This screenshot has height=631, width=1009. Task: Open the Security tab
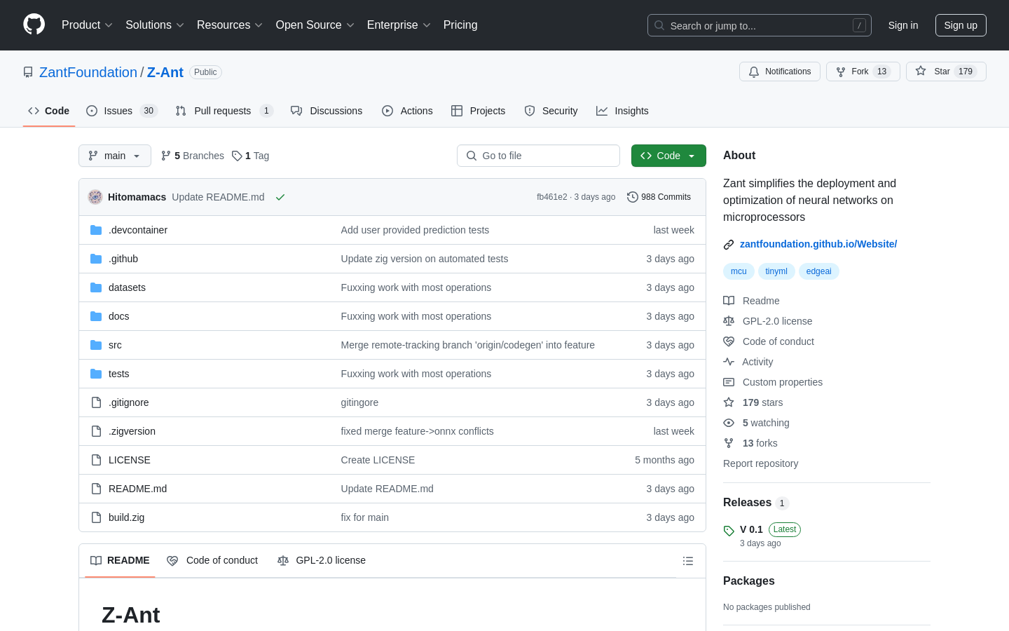(x=551, y=111)
